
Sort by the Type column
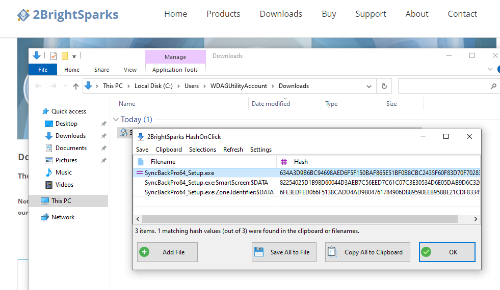click(331, 104)
